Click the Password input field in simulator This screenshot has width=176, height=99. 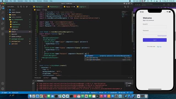(155, 33)
